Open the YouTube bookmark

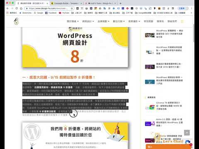(x=64, y=13)
